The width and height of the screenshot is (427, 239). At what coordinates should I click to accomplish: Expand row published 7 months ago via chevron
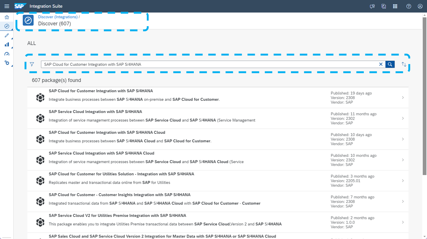[403, 202]
